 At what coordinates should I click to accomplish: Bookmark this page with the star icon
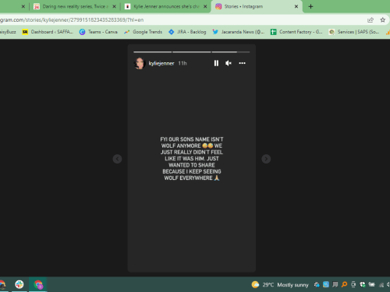click(x=383, y=20)
